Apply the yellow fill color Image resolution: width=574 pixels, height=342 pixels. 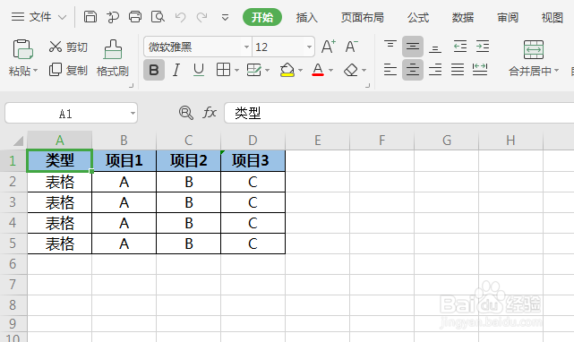tap(287, 70)
